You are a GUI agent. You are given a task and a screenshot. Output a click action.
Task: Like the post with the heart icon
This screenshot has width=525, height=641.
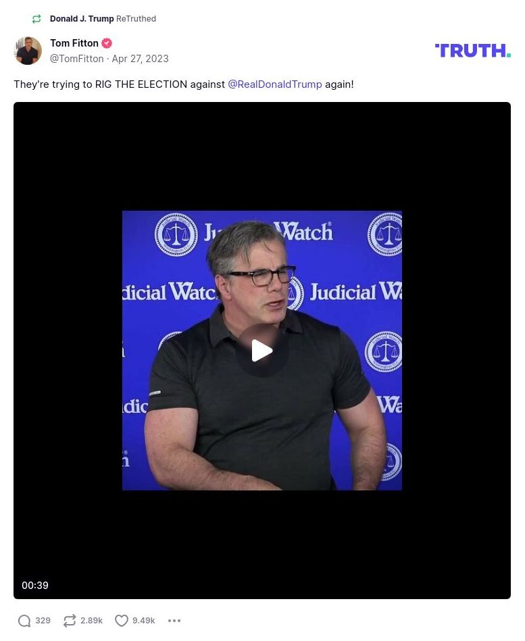[122, 621]
